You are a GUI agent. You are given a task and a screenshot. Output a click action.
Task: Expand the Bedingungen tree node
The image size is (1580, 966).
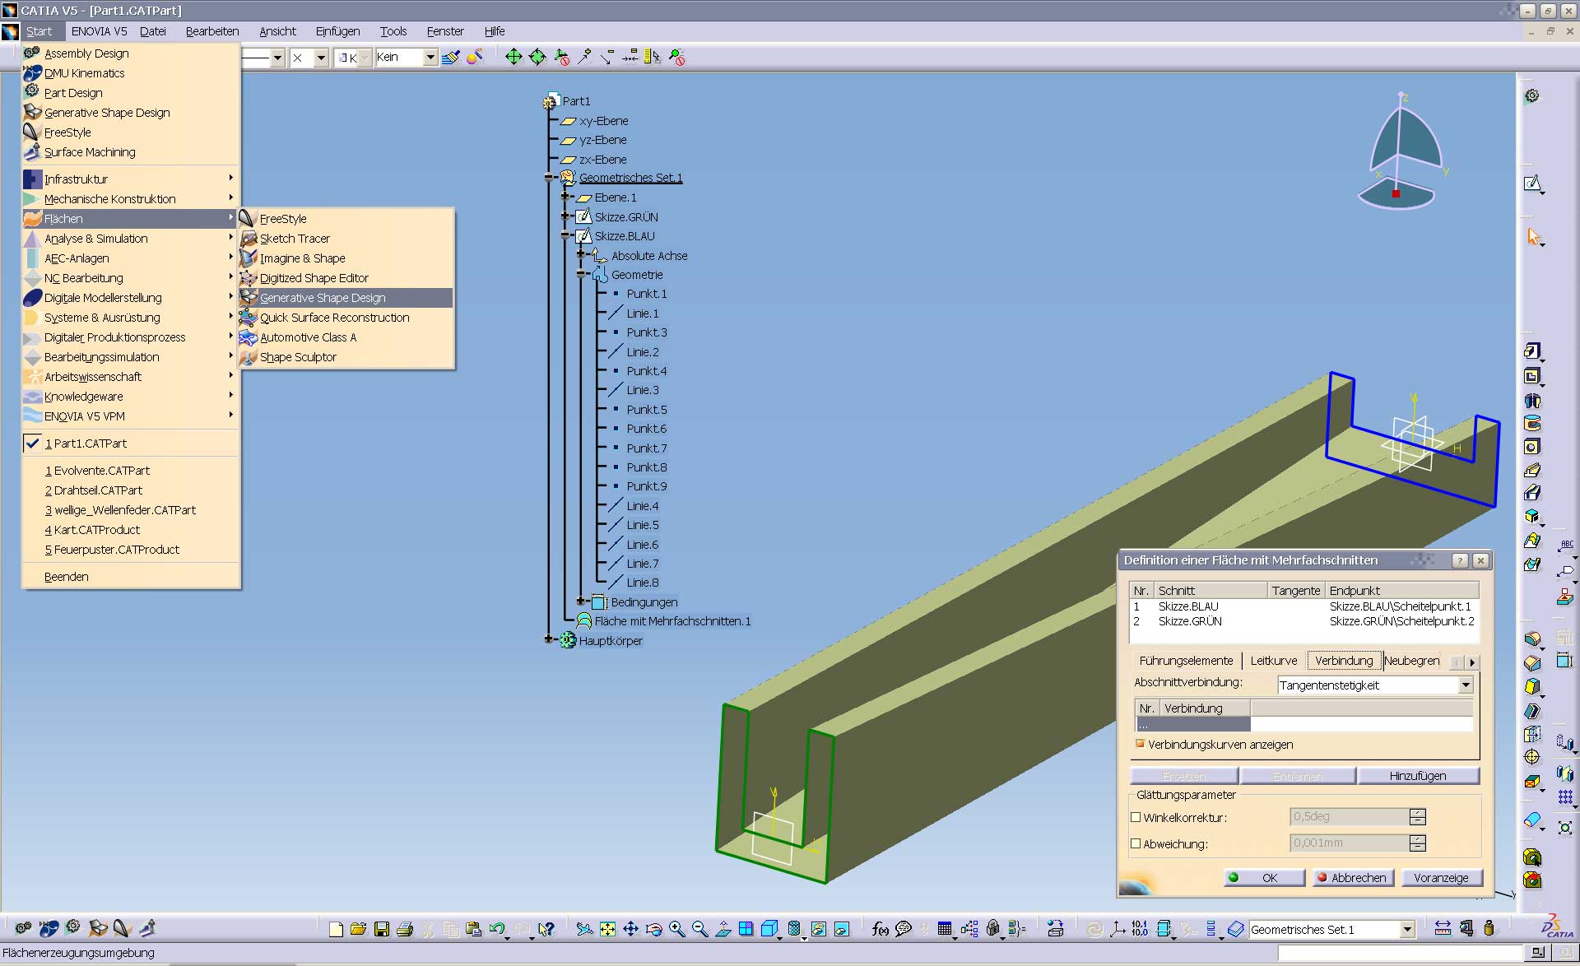(581, 601)
